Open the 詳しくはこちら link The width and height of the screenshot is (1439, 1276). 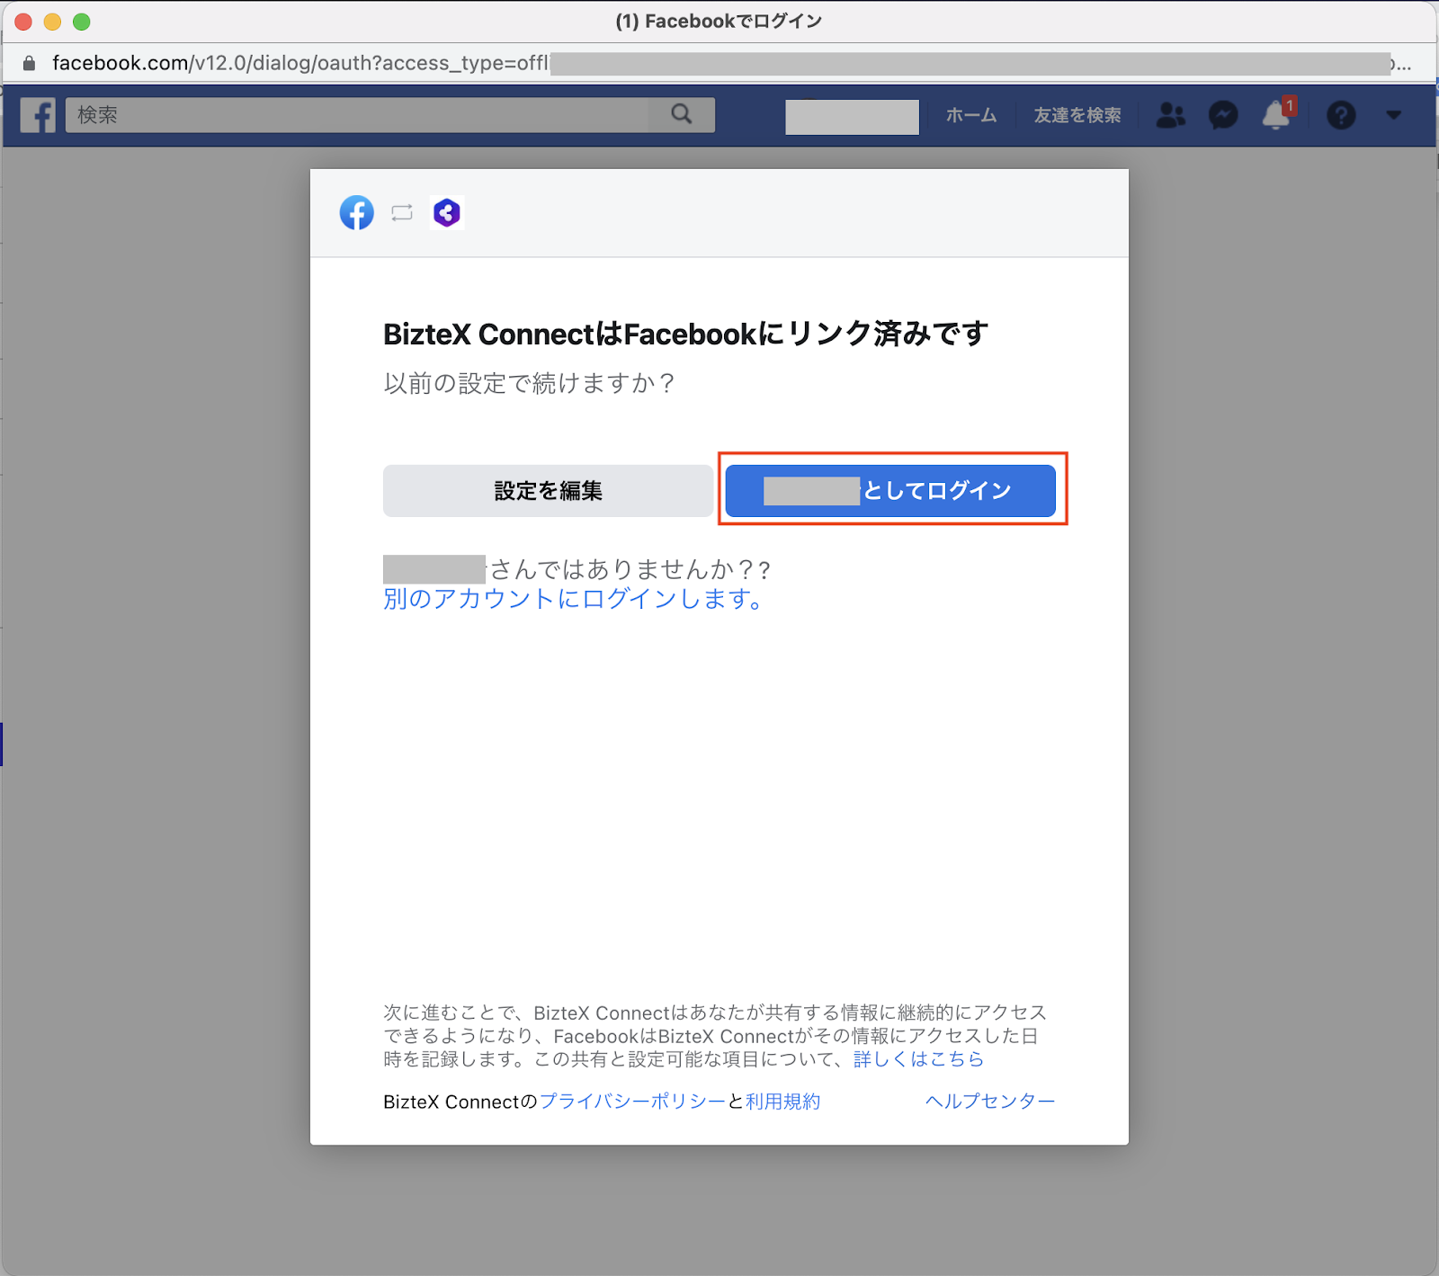tap(918, 1059)
